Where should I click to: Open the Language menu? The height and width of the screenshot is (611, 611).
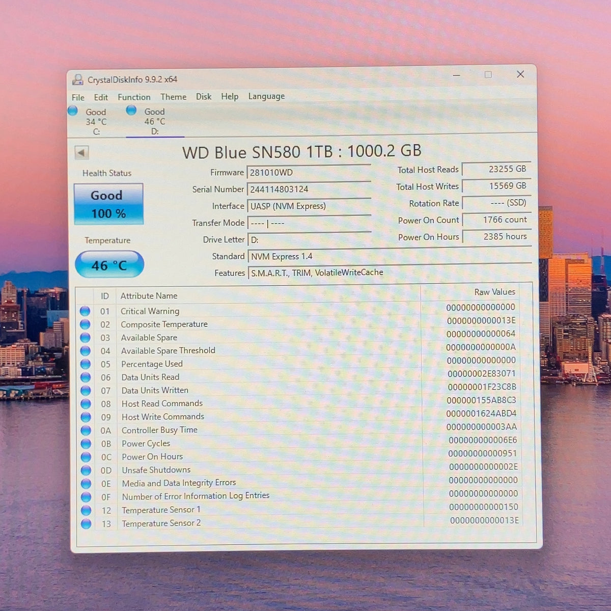(x=266, y=96)
